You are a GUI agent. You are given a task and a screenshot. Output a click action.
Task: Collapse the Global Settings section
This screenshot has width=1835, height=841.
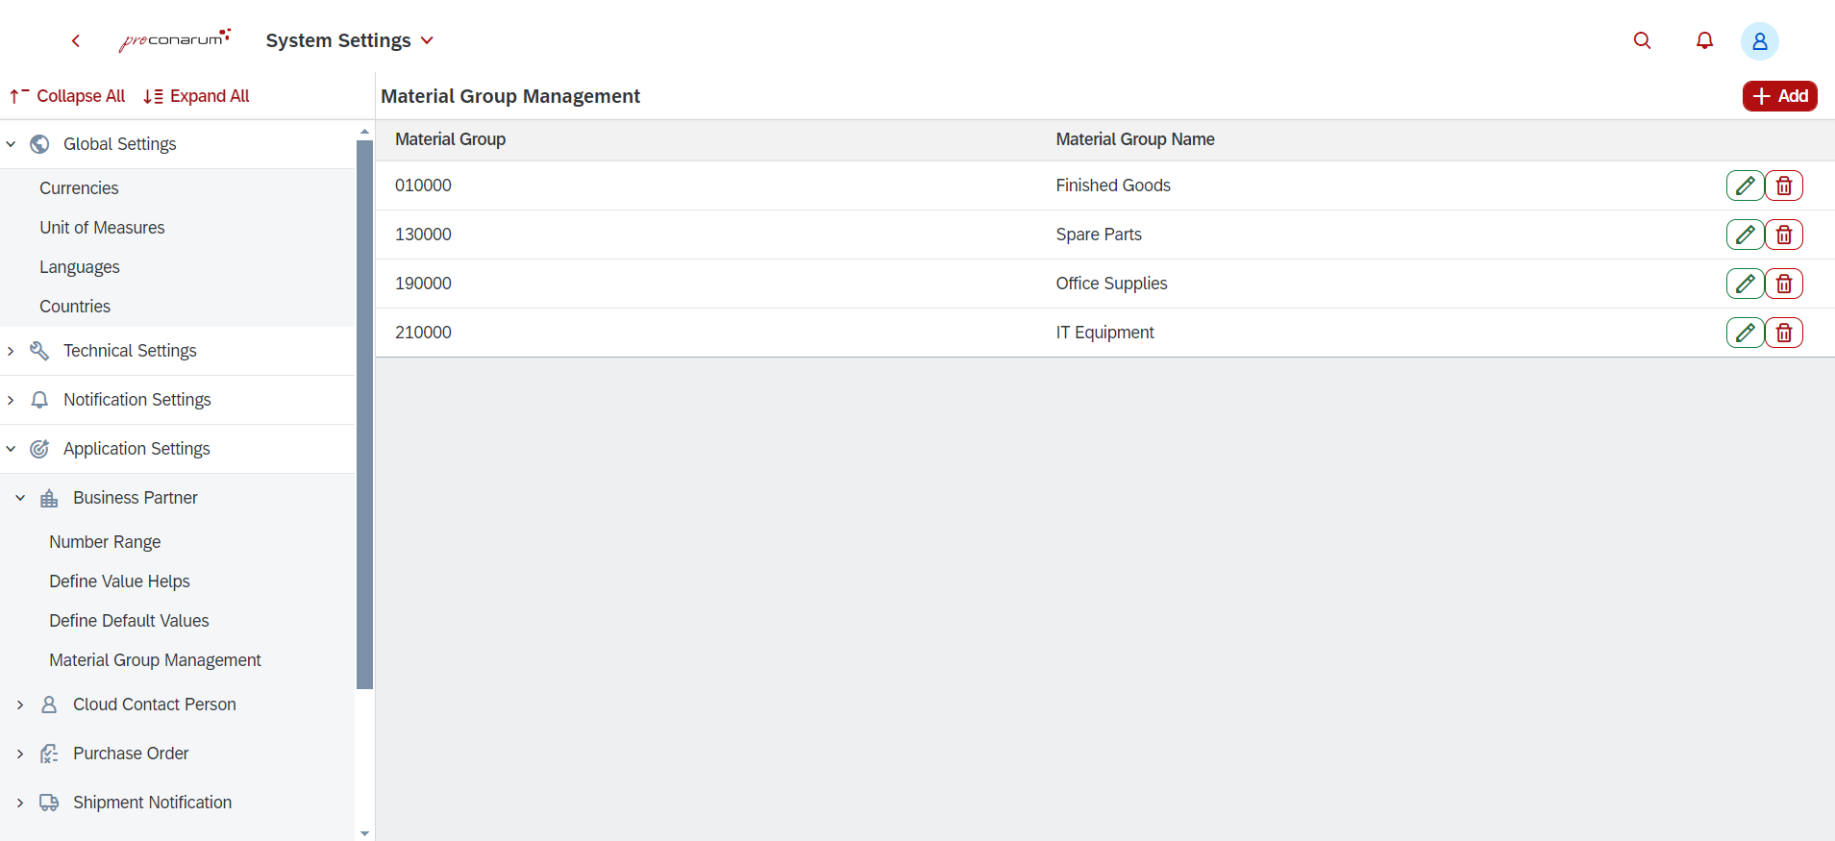12,144
